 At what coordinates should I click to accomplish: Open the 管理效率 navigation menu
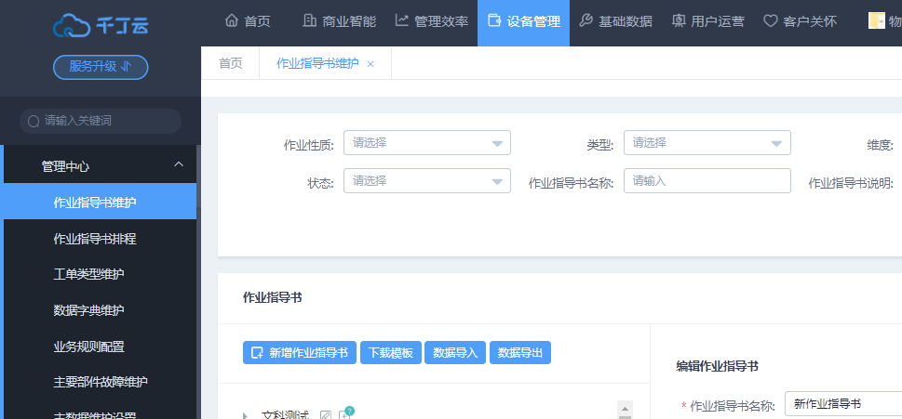pyautogui.click(x=431, y=21)
